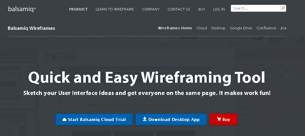Click the Balsamiq Wireframes heading link
The height and width of the screenshot is (136, 305).
tap(31, 28)
